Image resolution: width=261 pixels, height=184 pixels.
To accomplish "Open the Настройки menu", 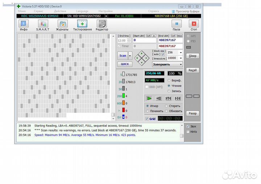I will tap(105, 11).
